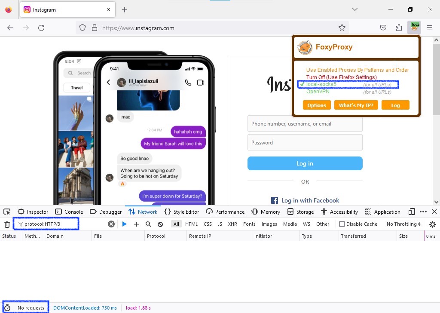The width and height of the screenshot is (440, 313).
Task: Reload the Instagram page
Action: 41,28
